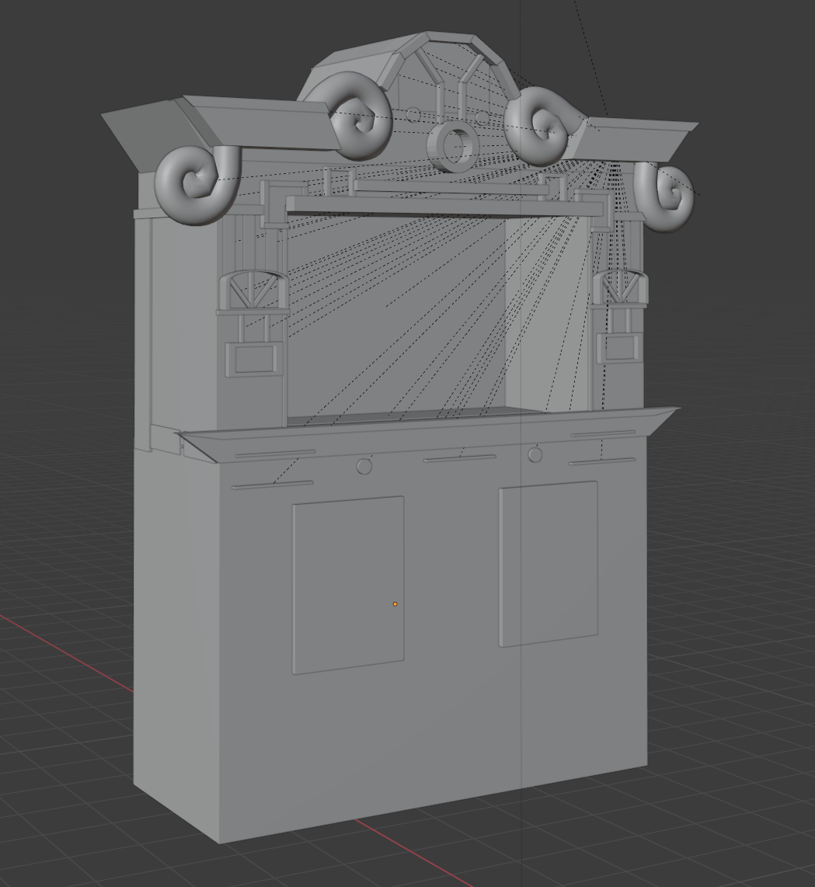815x887 pixels.
Task: Select the right cabinet door panel
Action: (x=549, y=562)
